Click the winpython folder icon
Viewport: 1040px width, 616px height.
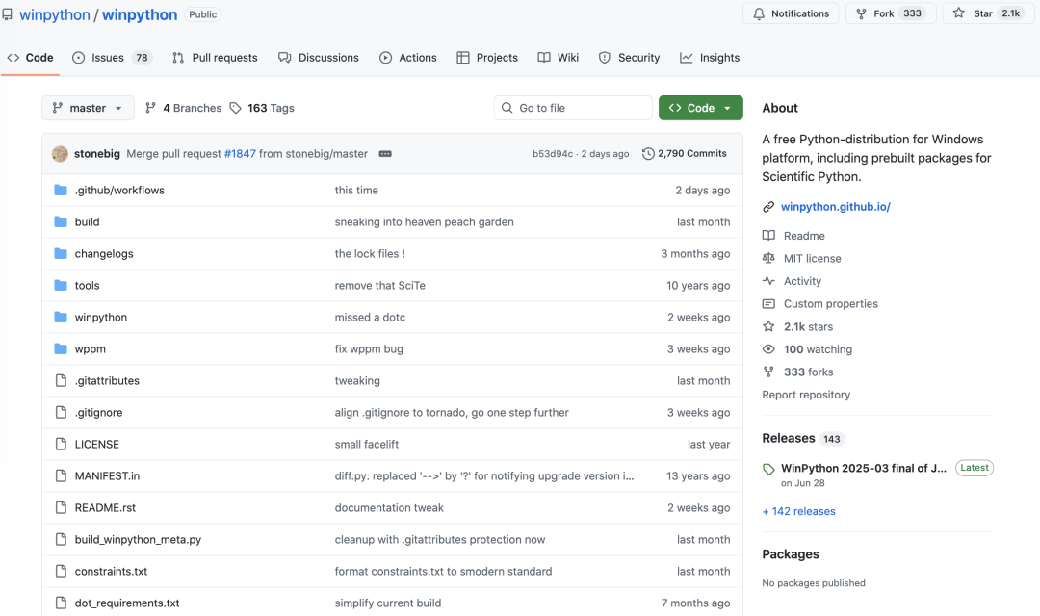(61, 318)
